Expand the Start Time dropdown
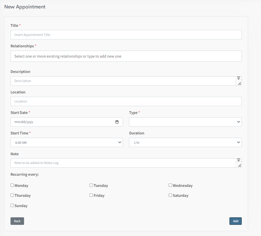Viewport: 261px width, 236px height. pos(66,143)
